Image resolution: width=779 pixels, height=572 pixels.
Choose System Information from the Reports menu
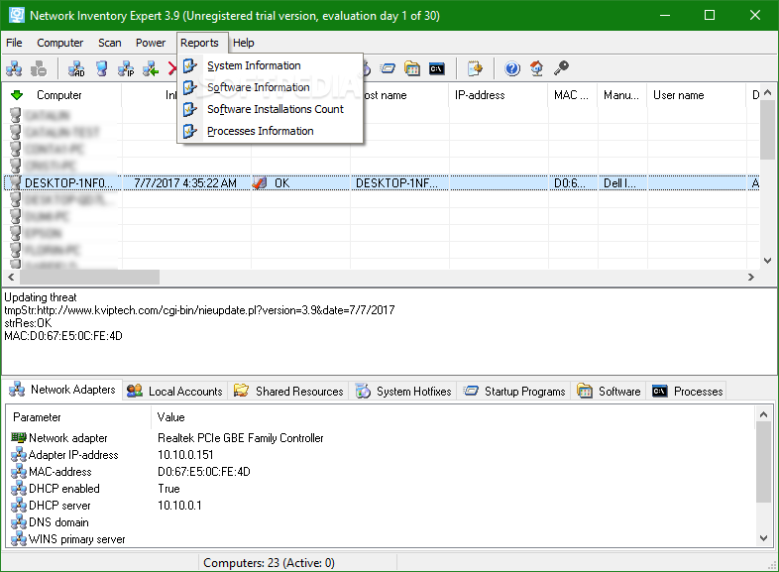point(271,65)
